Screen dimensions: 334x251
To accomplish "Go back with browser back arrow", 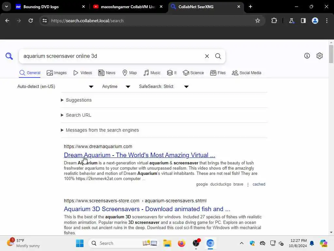I will click(x=7, y=21).
